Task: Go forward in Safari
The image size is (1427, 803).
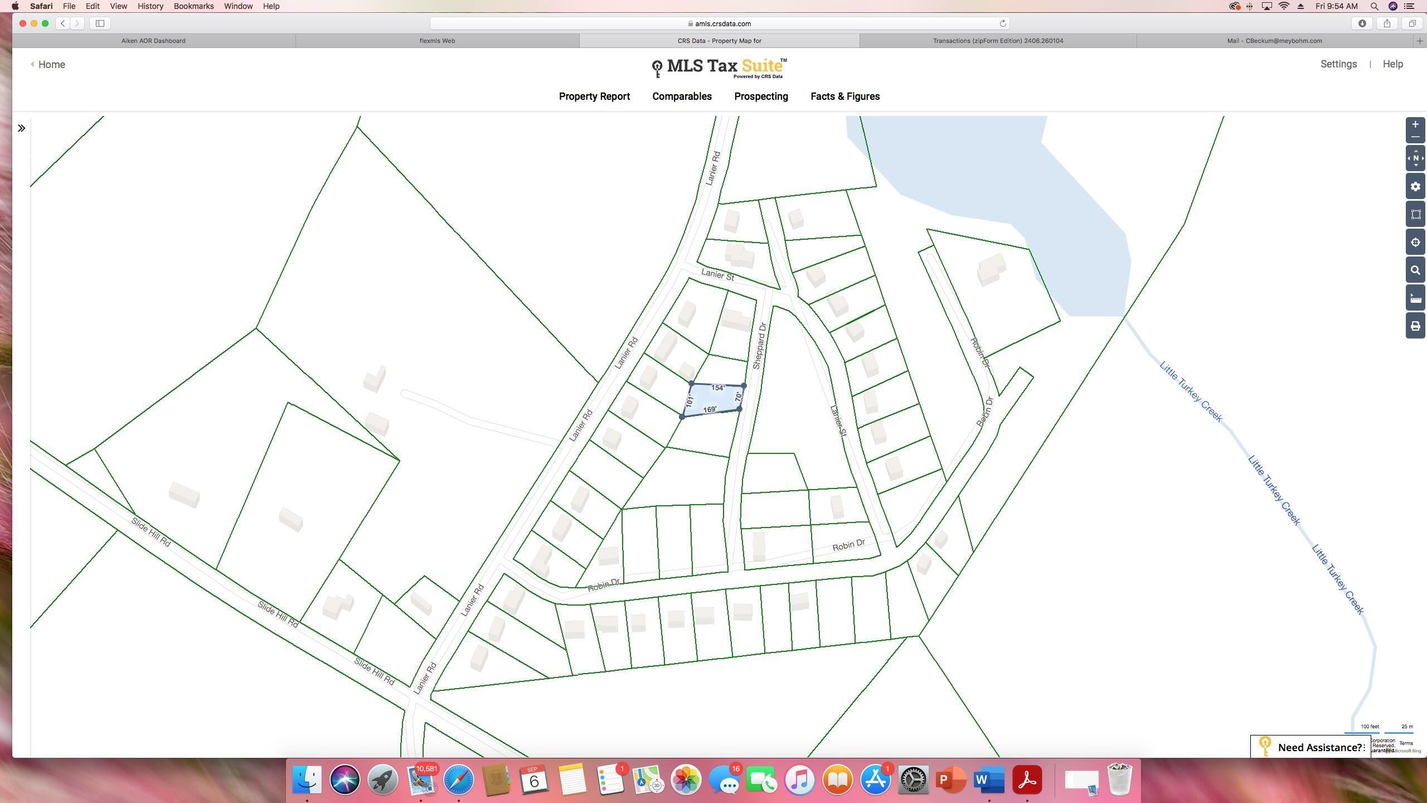Action: tap(77, 23)
